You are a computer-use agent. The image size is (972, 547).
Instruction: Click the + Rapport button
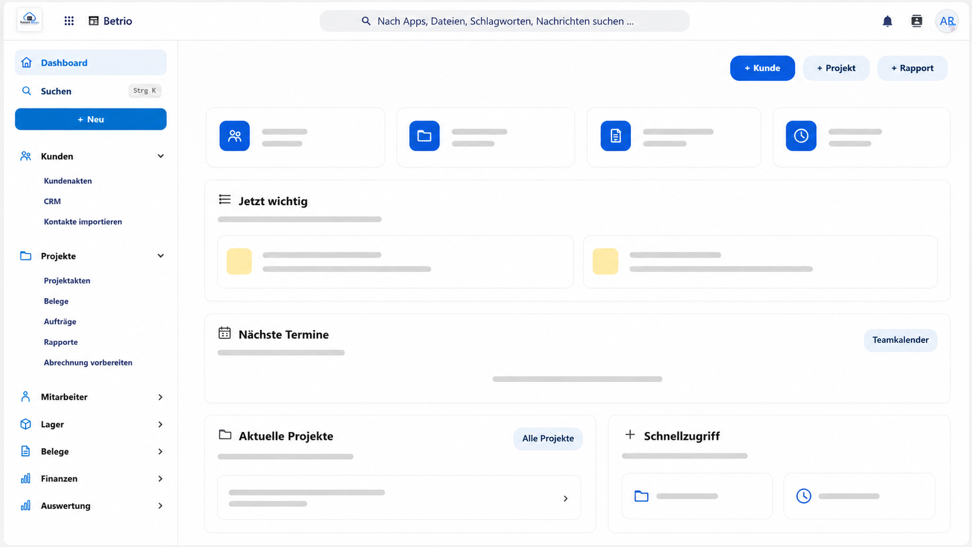tap(912, 68)
